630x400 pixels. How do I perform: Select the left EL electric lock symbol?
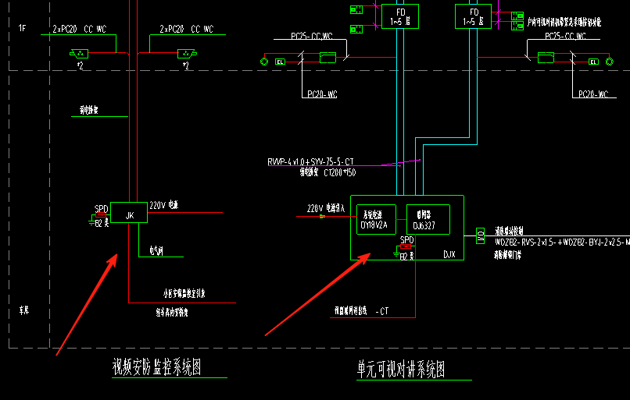280,62
